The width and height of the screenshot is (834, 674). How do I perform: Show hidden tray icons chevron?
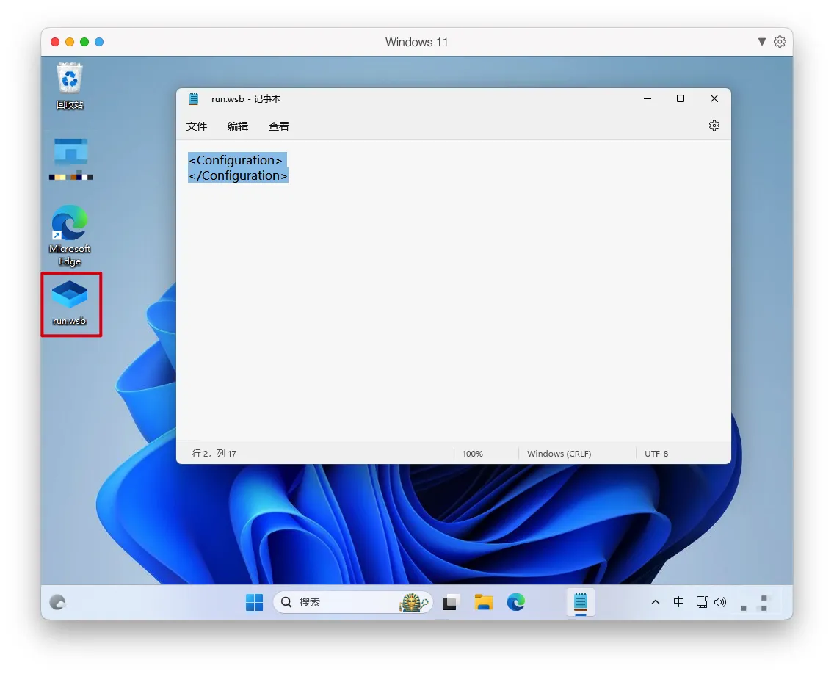tap(656, 602)
